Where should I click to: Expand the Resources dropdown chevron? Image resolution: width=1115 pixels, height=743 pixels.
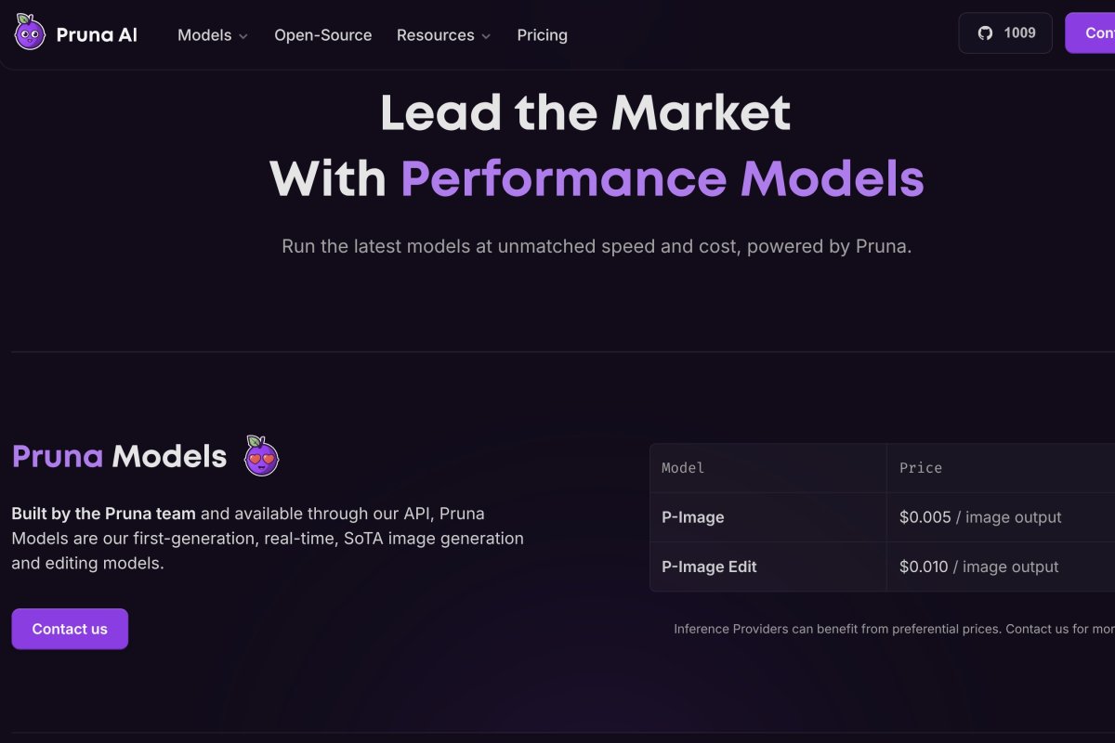coord(486,36)
